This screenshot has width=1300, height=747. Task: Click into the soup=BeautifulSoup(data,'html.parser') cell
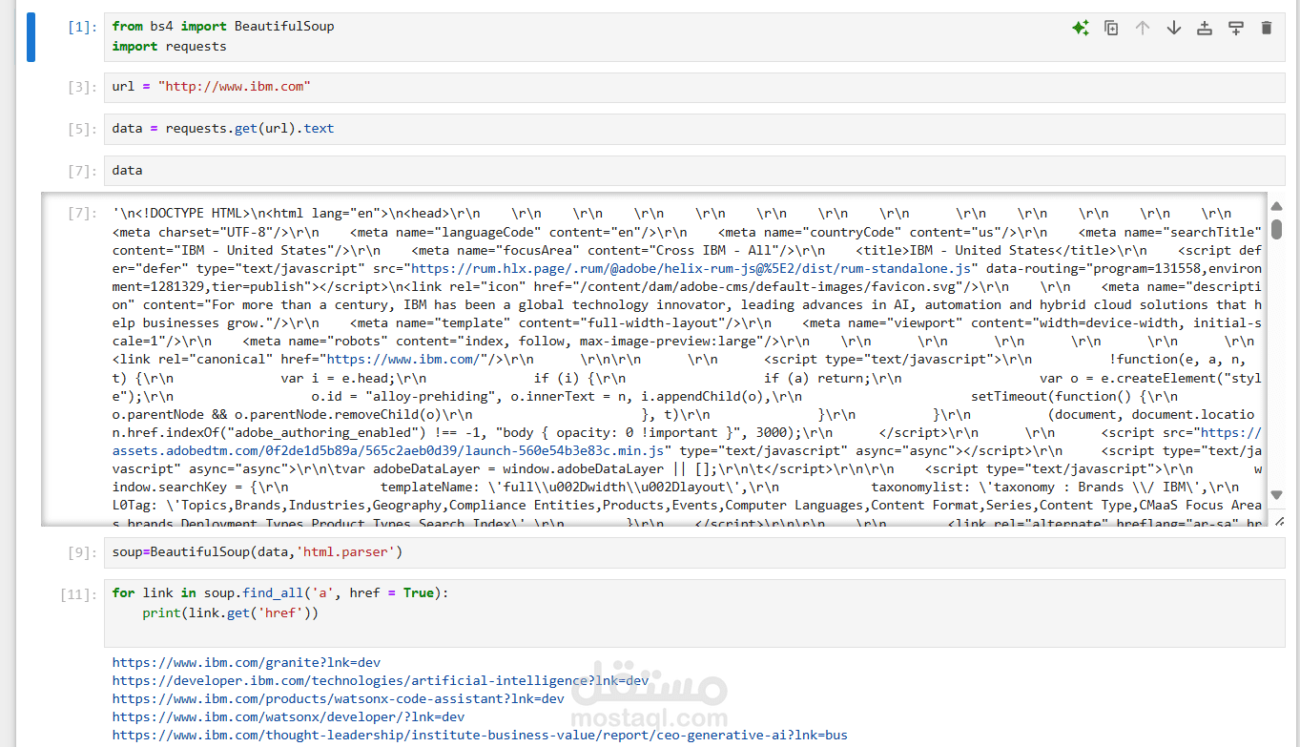click(694, 552)
